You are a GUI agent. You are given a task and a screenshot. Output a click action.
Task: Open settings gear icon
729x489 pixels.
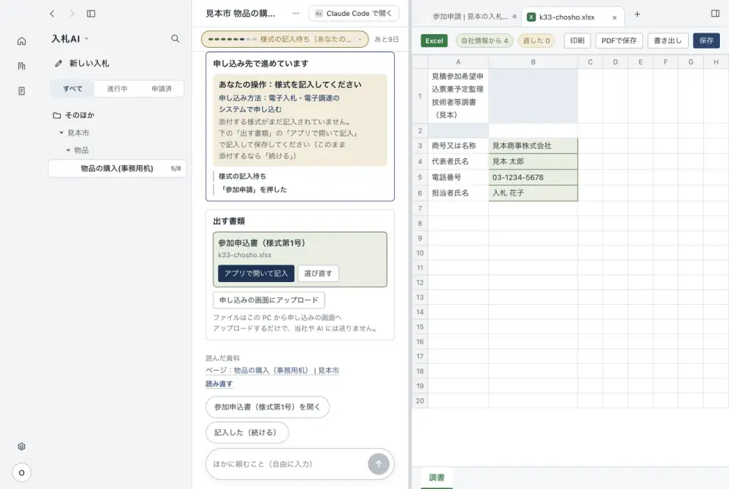21,447
